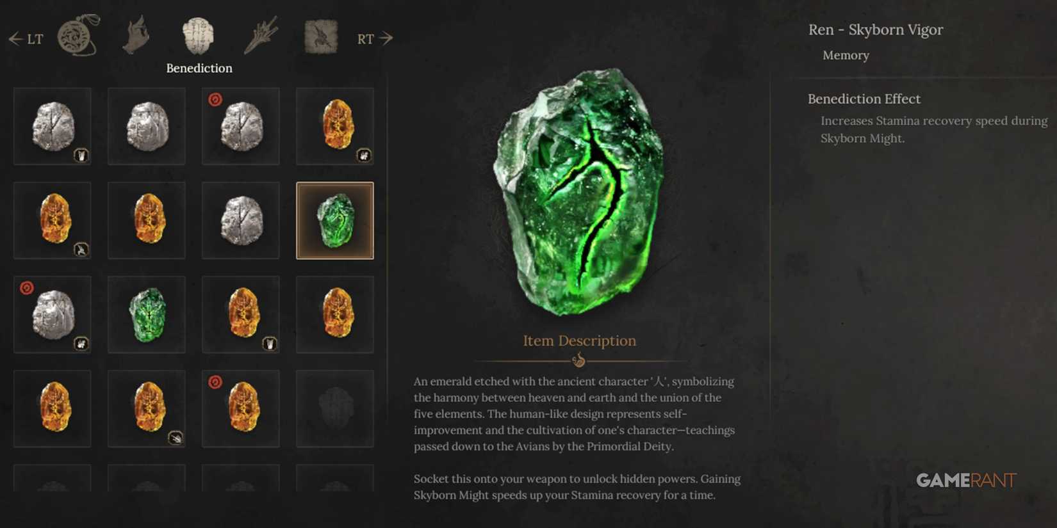Select first amber stone in second row
The width and height of the screenshot is (1057, 528).
pyautogui.click(x=53, y=221)
